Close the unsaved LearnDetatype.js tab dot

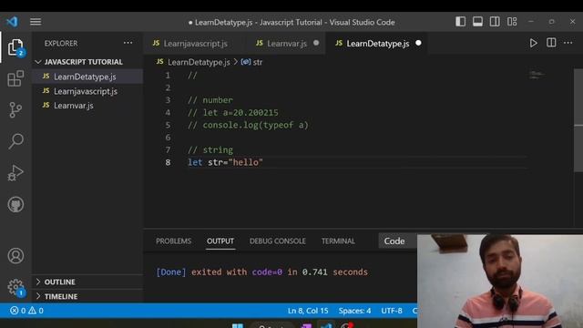[x=418, y=43]
